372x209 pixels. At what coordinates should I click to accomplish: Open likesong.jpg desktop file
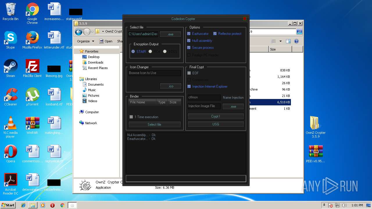coord(54,71)
